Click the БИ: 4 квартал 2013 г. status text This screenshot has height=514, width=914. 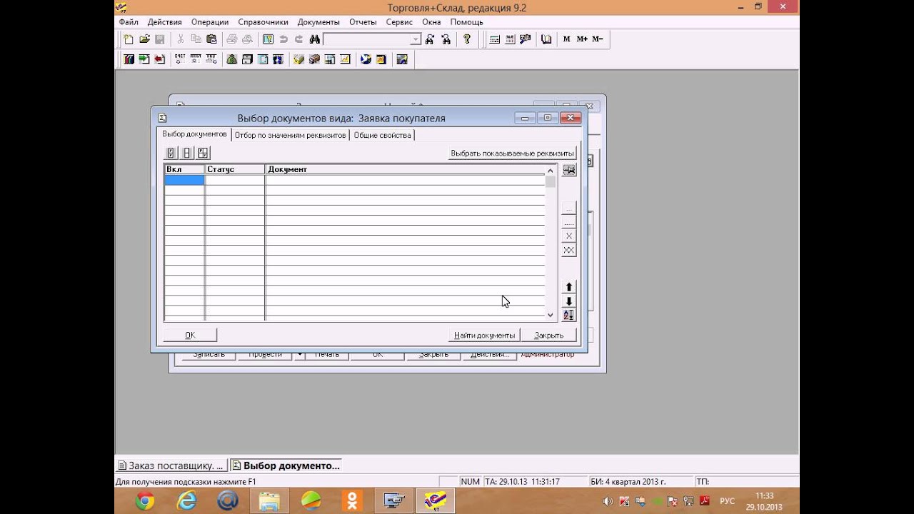[628, 482]
